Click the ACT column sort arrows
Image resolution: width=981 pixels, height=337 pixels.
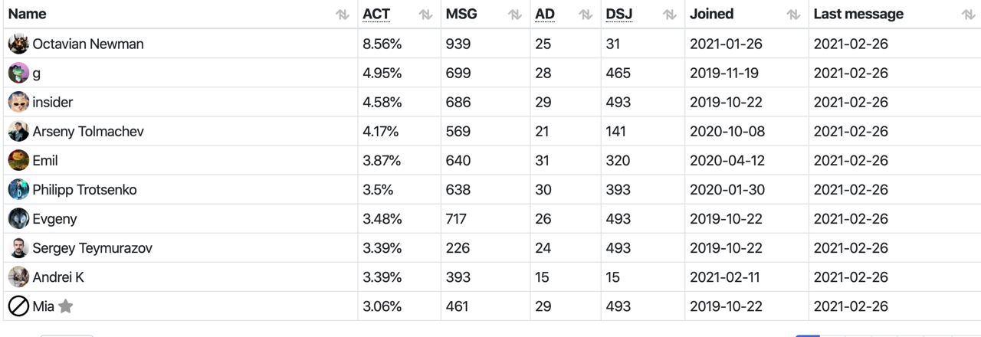click(x=425, y=15)
